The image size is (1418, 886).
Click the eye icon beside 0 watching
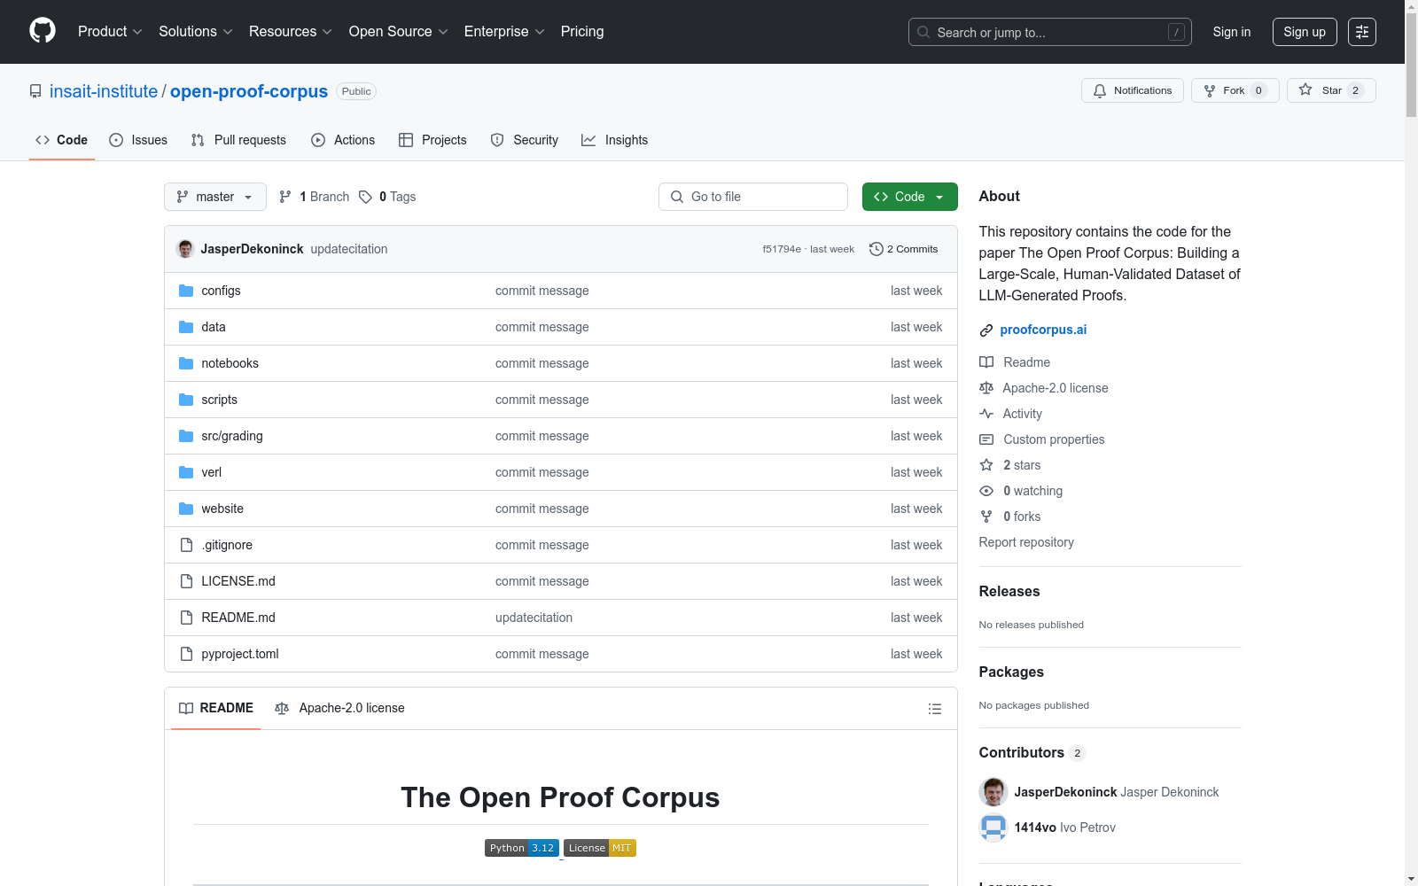click(x=986, y=491)
